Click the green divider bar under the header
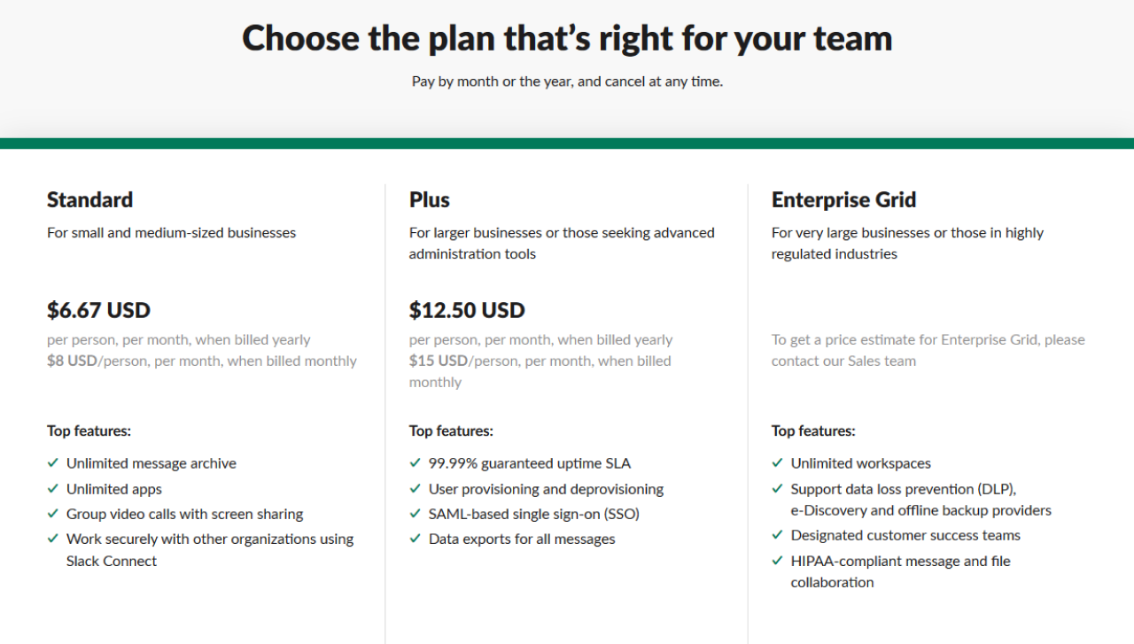The width and height of the screenshot is (1134, 644). pos(567,144)
